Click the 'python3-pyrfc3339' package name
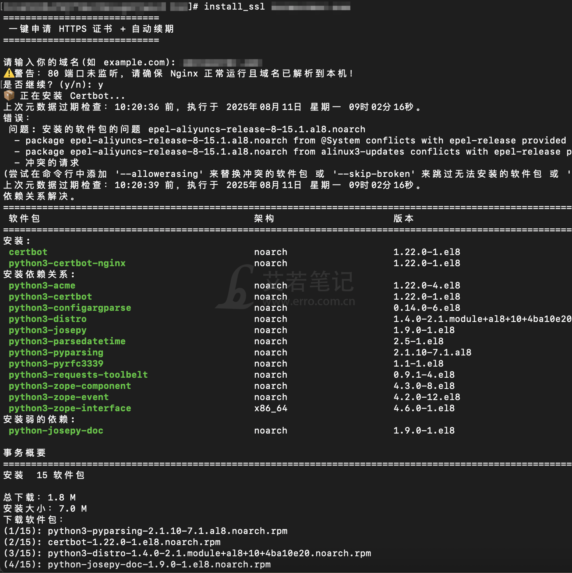Viewport: 572px width, 573px height. pyautogui.click(x=56, y=363)
